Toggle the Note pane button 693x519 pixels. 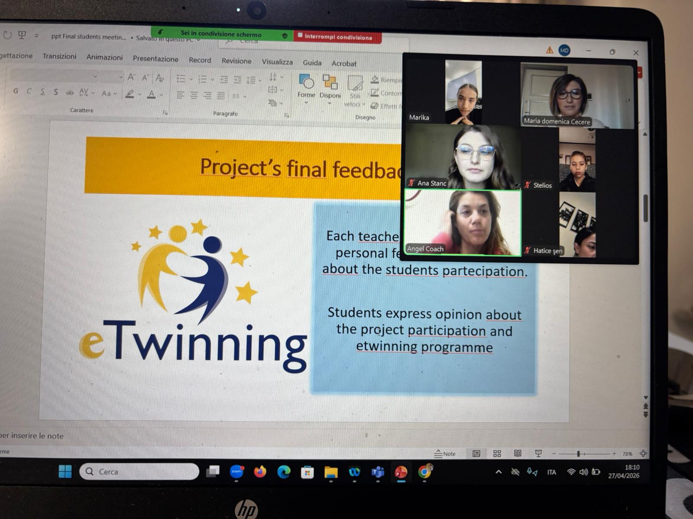coord(445,454)
